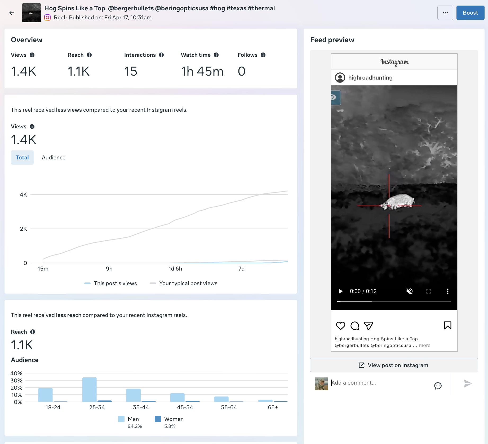Click View post on Instagram button

coord(394,365)
